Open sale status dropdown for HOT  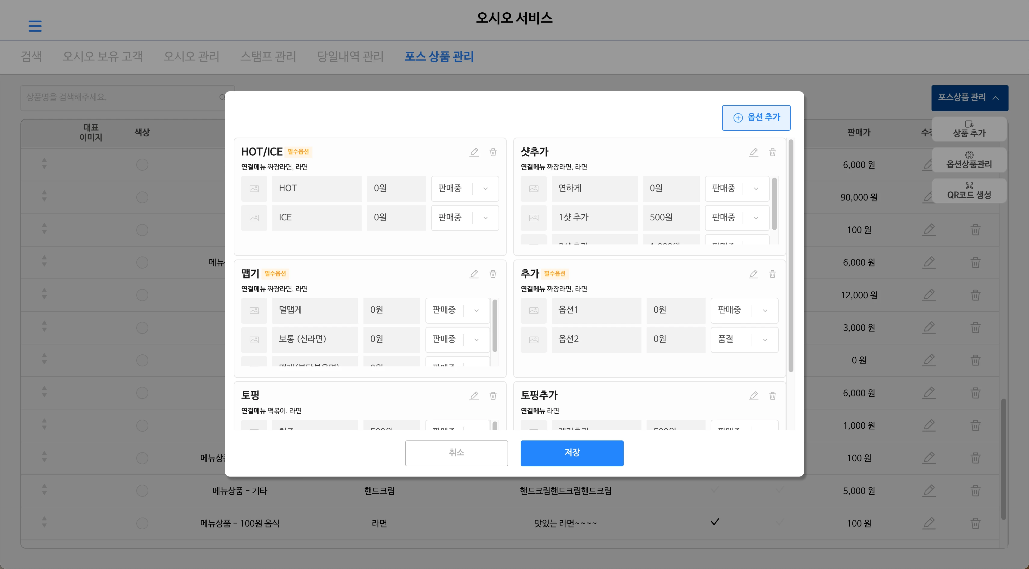coord(465,188)
